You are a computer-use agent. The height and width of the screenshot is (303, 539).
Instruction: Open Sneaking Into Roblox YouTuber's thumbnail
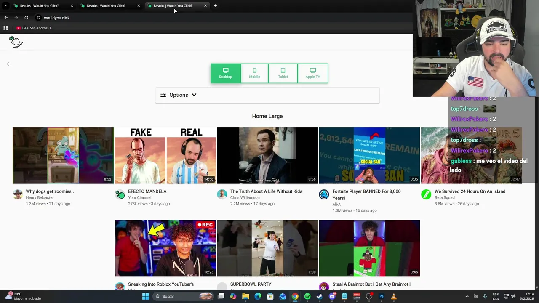click(165, 248)
